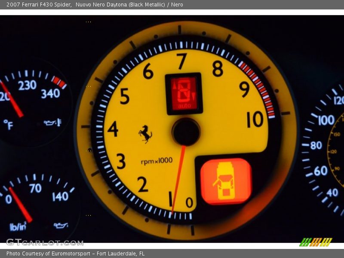Click the 100 on the speedometer
The width and height of the screenshot is (344, 258).
pos(326,120)
